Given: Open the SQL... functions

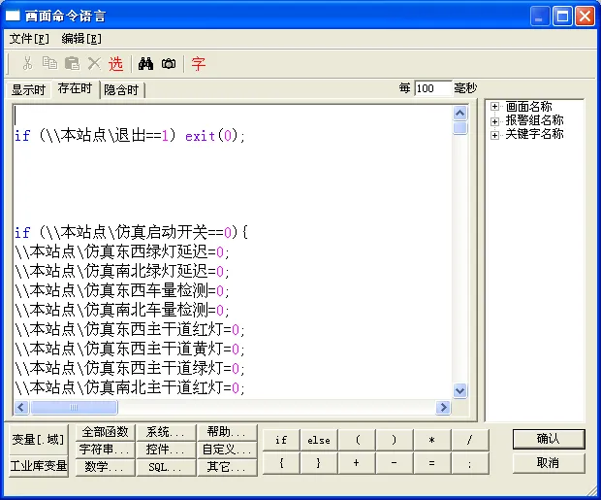Looking at the screenshot, I should tap(166, 467).
